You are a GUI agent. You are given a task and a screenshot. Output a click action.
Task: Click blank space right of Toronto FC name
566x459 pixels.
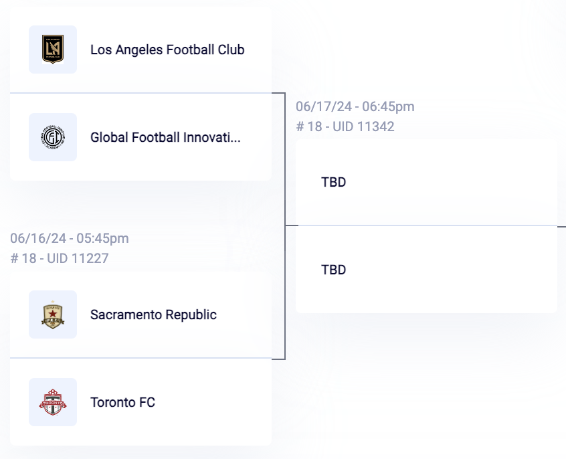coord(213,402)
